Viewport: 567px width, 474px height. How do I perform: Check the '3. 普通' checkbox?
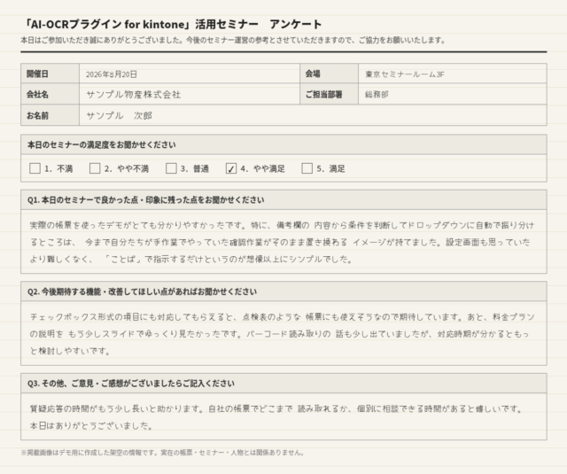coord(171,168)
